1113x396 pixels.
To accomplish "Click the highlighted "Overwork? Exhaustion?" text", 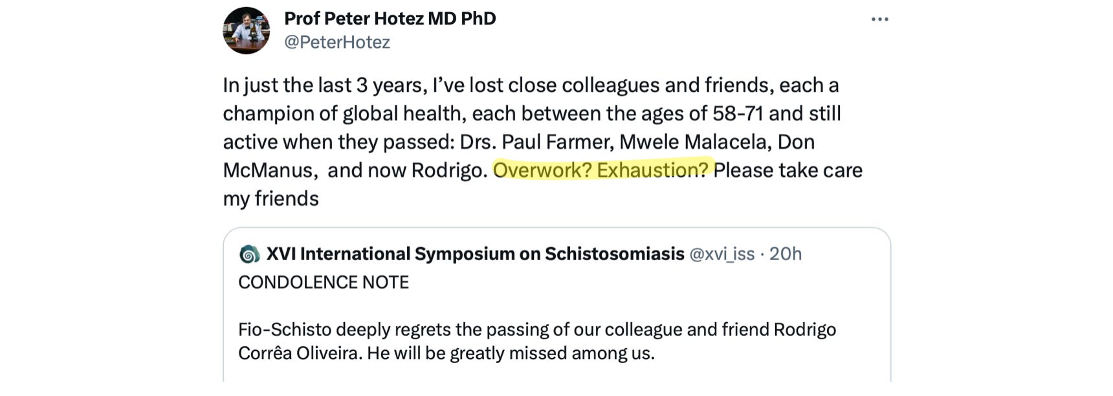I will pyautogui.click(x=600, y=170).
